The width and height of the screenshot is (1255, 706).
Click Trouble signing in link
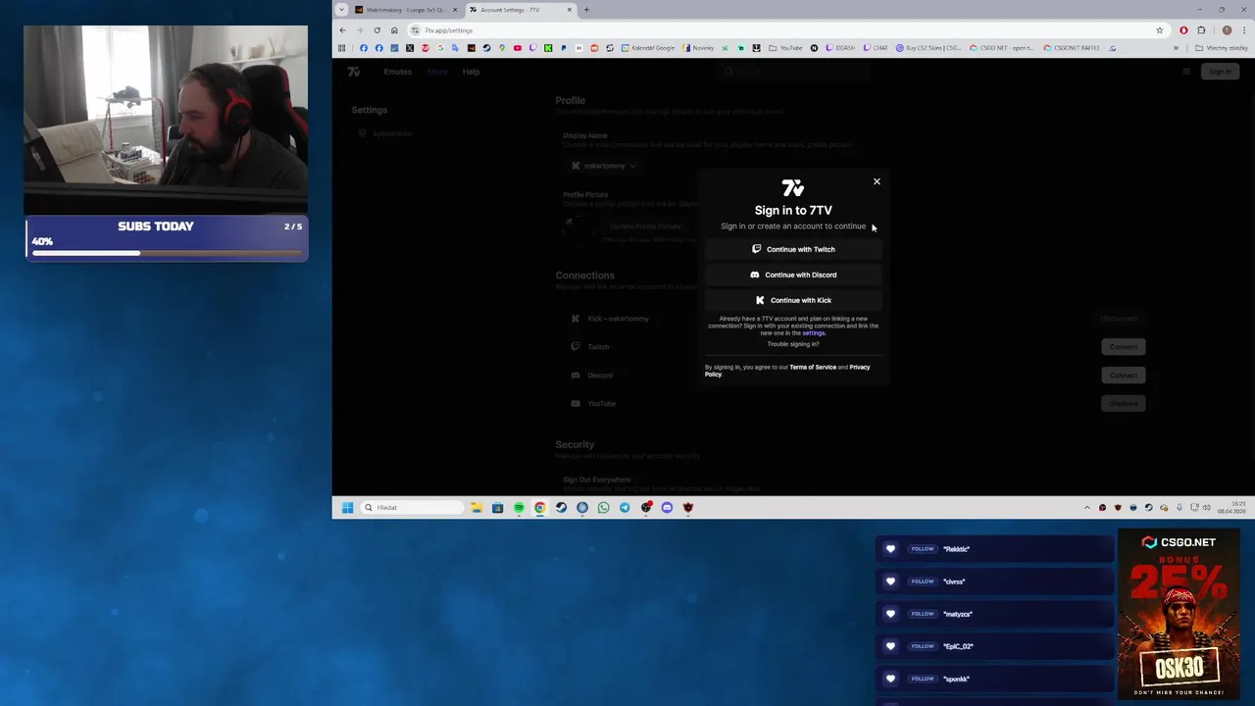[x=793, y=344]
